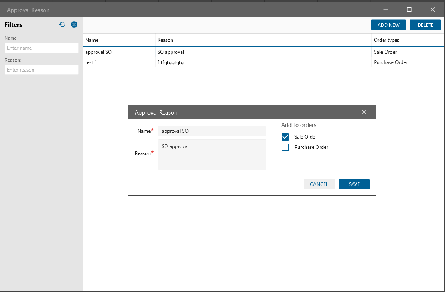
Task: Click the CANCEL button in dialog
Action: pyautogui.click(x=319, y=184)
